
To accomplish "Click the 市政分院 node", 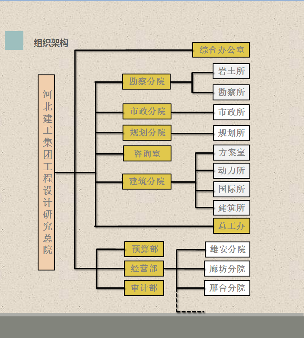I will point(147,112).
